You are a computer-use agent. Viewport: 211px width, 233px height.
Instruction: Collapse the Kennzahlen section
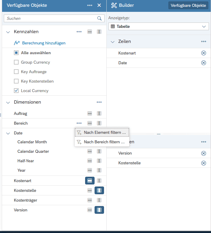(x=8, y=32)
